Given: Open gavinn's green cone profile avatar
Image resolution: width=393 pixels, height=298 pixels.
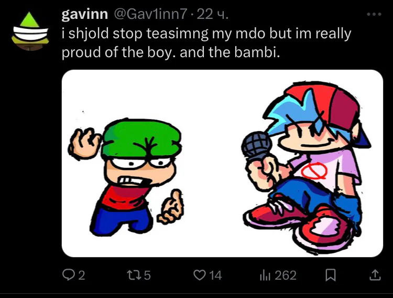Looking at the screenshot, I should point(30,31).
